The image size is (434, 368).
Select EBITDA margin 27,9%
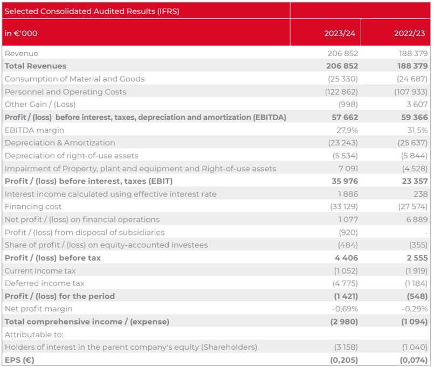pyautogui.click(x=347, y=130)
